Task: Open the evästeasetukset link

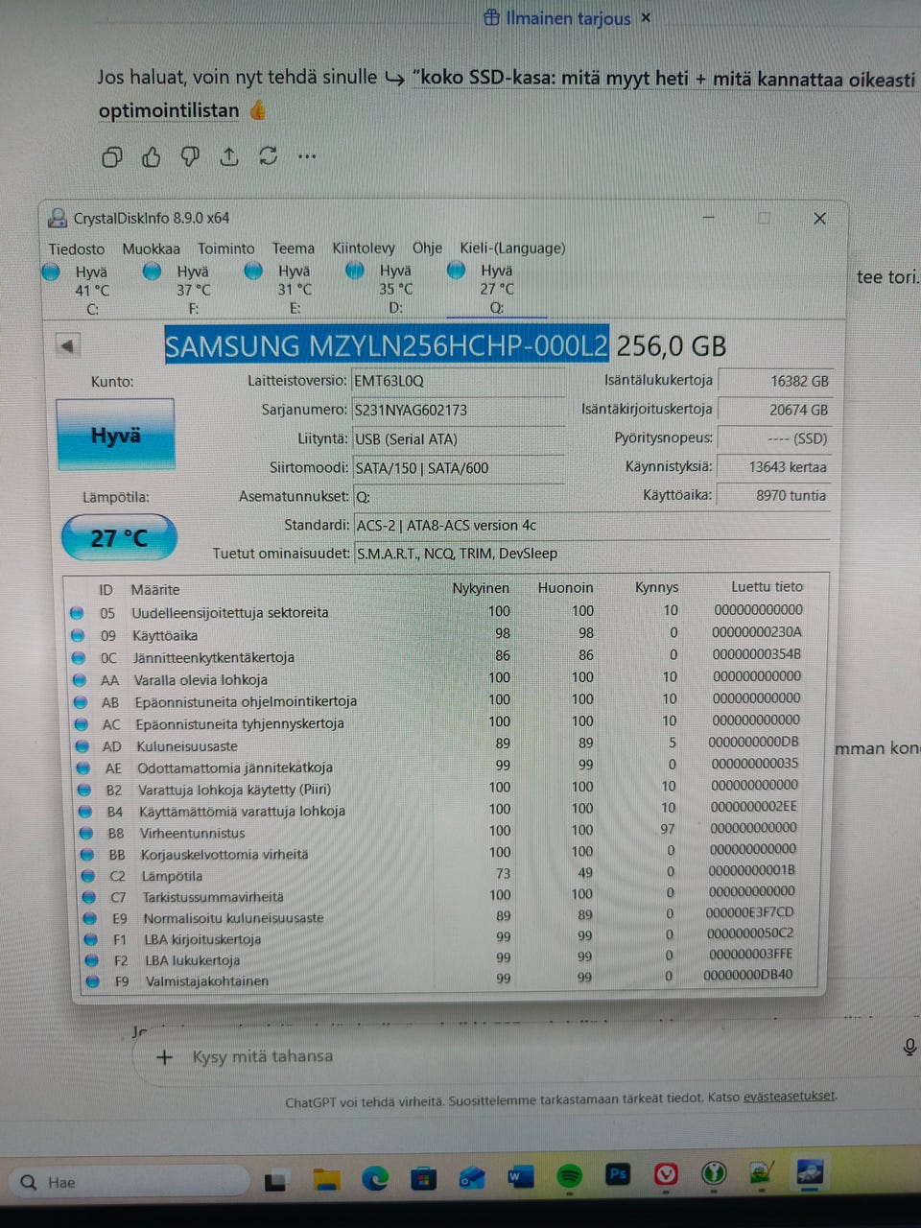Action: coord(789,1096)
